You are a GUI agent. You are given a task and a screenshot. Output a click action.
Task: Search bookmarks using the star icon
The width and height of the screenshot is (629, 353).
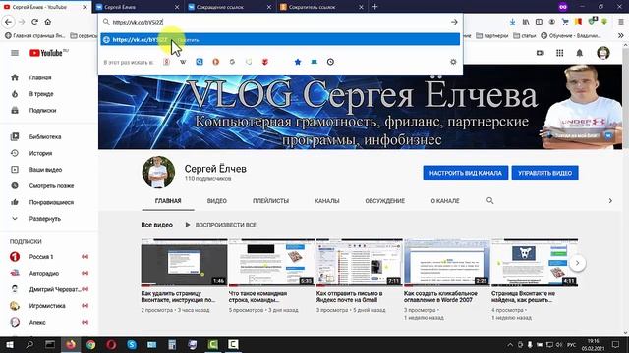(x=298, y=62)
